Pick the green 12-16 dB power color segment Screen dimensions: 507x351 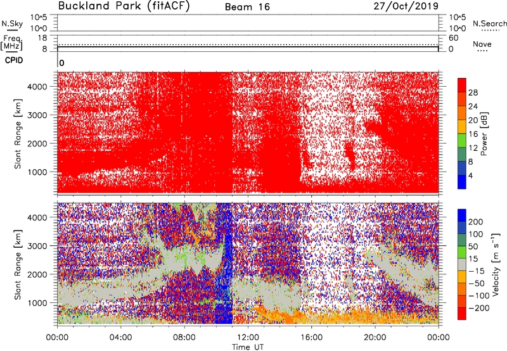pyautogui.click(x=462, y=141)
